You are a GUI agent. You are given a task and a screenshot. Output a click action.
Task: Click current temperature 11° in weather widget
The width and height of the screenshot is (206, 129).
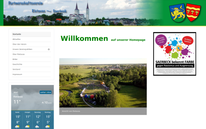pyautogui.click(x=17, y=102)
